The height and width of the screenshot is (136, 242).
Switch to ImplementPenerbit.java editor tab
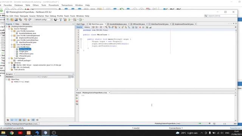[184, 24]
